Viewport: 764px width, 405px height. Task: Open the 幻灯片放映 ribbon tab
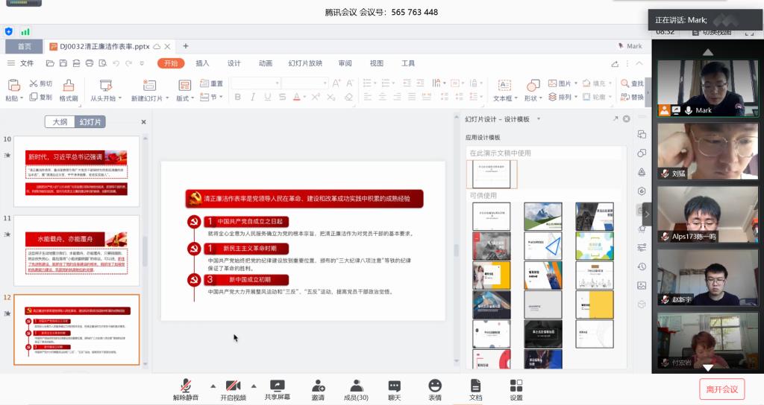[305, 63]
